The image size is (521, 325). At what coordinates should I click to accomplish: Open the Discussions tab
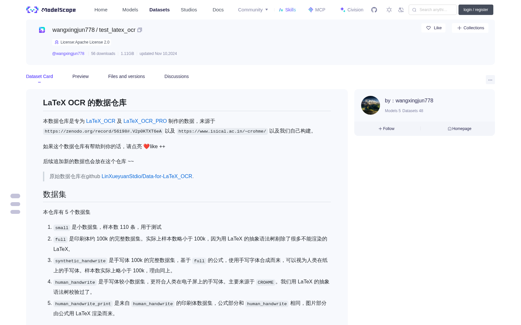point(176,76)
